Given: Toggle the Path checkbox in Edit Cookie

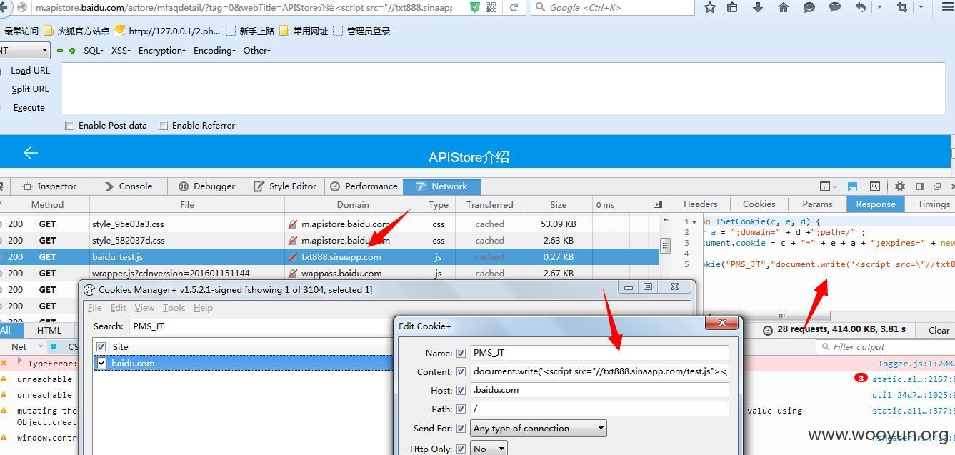Looking at the screenshot, I should pos(461,409).
